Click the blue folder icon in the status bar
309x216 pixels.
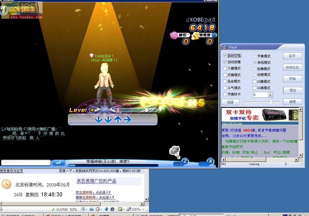pyautogui.click(x=92, y=209)
